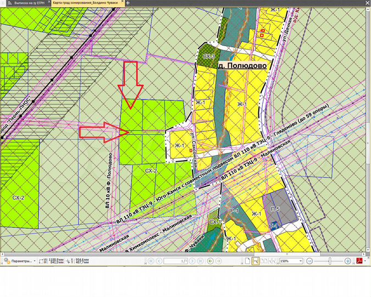Select single page layout mode
Viewport: 371px width, 297px height.
[x=248, y=261]
